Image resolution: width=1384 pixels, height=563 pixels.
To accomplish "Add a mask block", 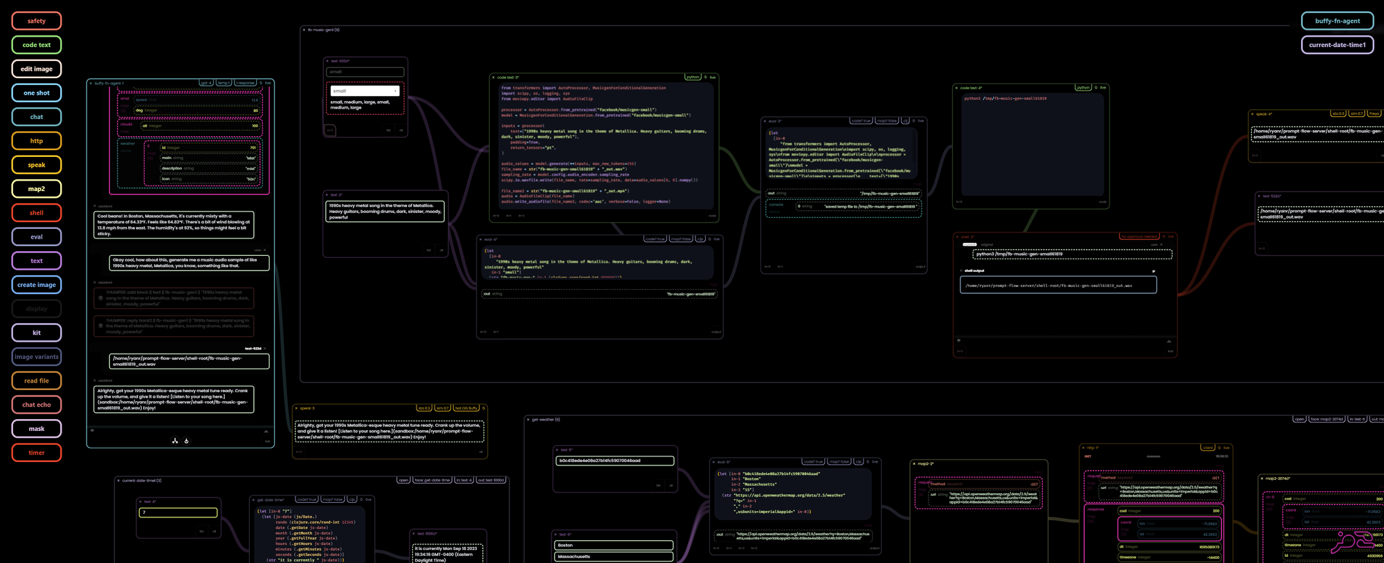I will pos(37,429).
